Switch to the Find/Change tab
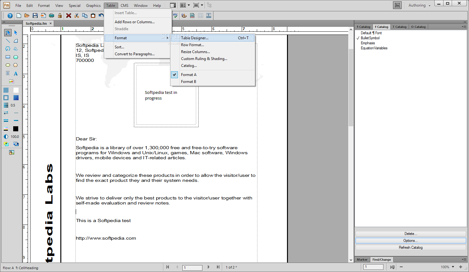This screenshot has height=272, width=469. point(382,259)
